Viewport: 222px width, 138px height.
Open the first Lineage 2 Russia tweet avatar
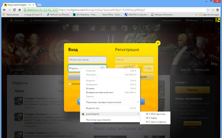coord(18,101)
